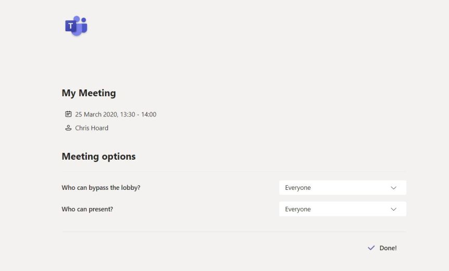Click the My Meeting title

pos(89,94)
